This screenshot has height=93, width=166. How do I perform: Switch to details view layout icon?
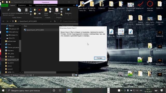point(73,75)
